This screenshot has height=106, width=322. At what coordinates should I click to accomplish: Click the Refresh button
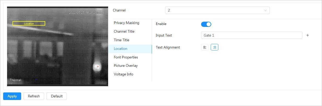click(34, 96)
